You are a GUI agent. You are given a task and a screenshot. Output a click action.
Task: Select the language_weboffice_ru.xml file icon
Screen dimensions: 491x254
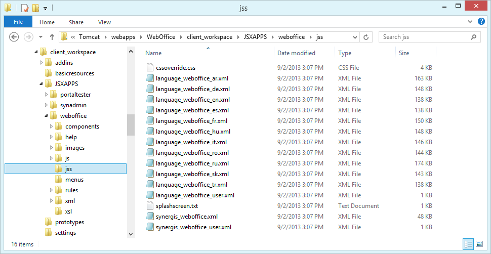[x=150, y=163]
